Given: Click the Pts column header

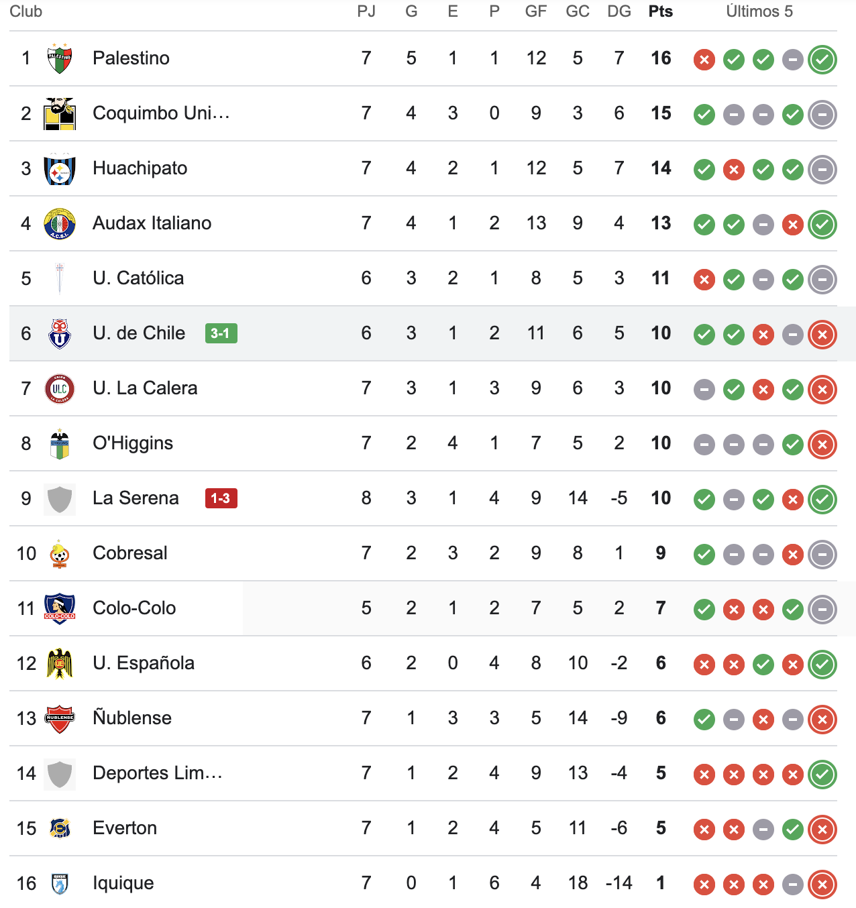Looking at the screenshot, I should 660,11.
